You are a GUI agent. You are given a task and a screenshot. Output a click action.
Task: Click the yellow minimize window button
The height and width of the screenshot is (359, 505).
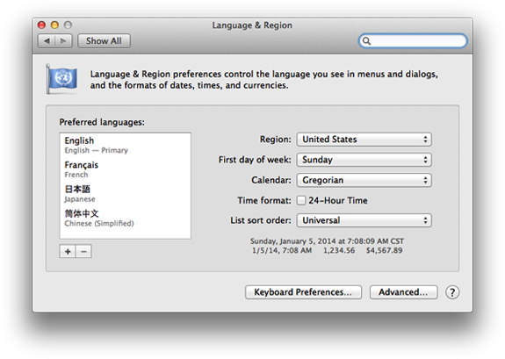pos(54,25)
